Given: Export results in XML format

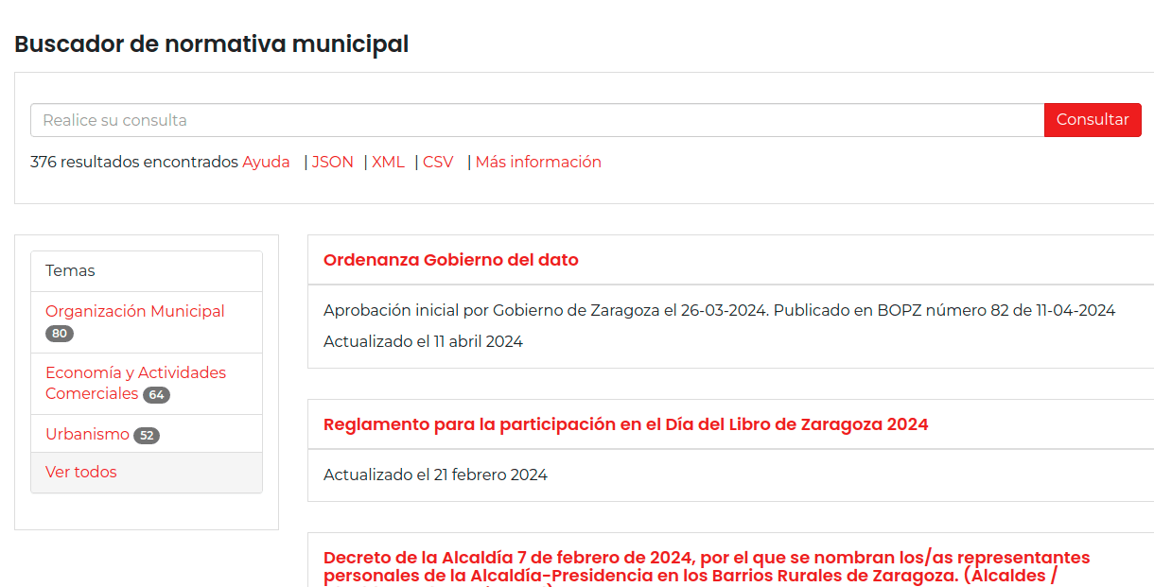Looking at the screenshot, I should (388, 162).
